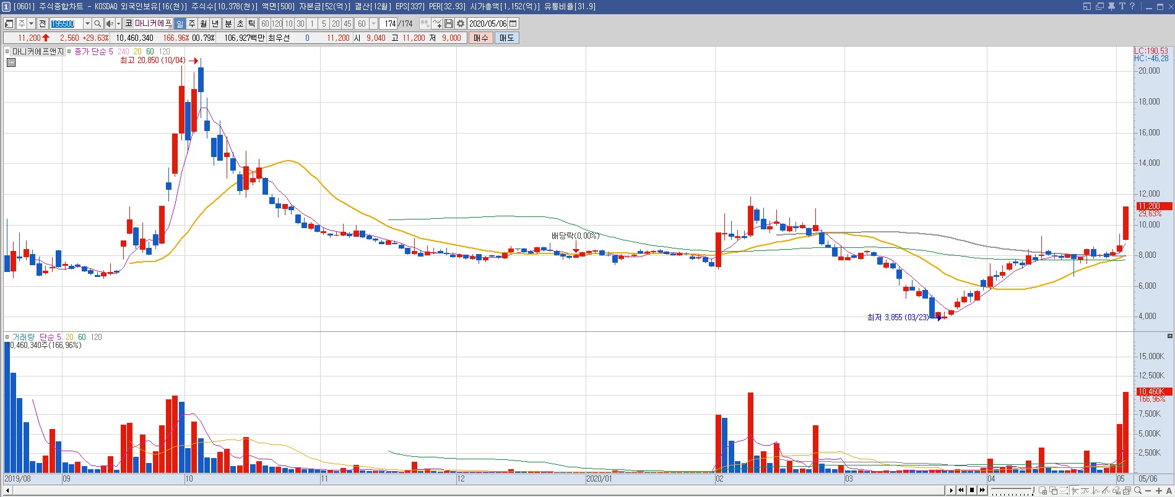Click the add indicator line icon
The height and width of the screenshot is (497, 1175).
[x=437, y=23]
